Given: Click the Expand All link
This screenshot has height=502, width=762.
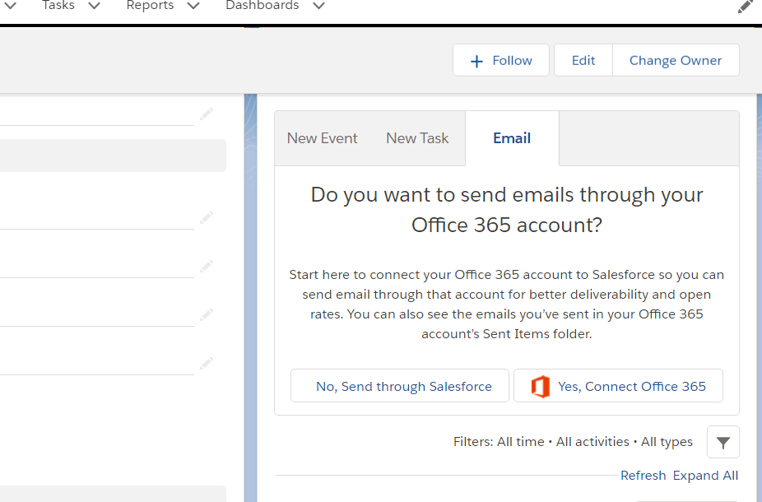Looking at the screenshot, I should tap(705, 476).
